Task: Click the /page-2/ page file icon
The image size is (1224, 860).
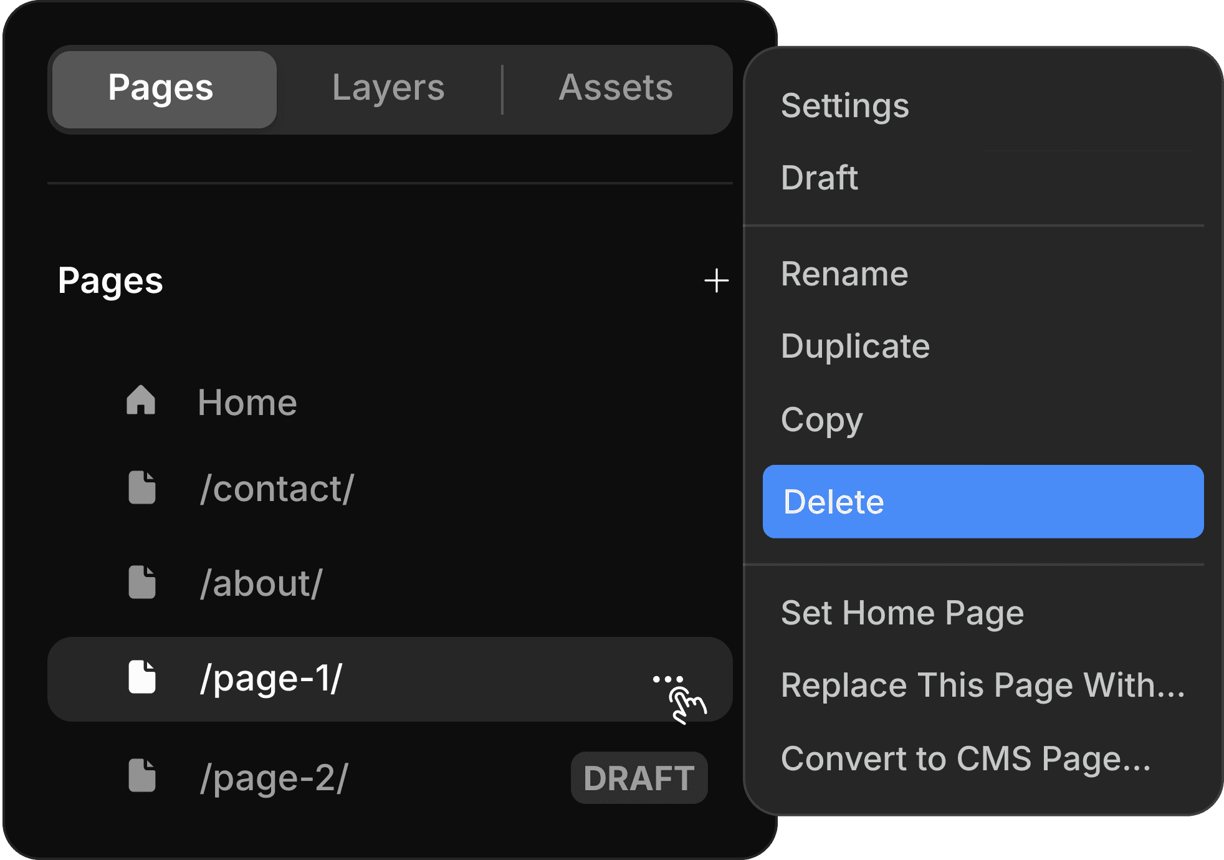Action: coord(142,776)
